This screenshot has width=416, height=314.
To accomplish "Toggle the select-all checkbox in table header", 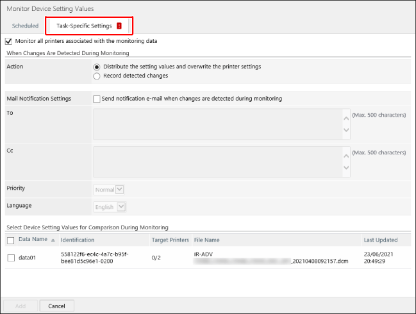I will coord(11,240).
